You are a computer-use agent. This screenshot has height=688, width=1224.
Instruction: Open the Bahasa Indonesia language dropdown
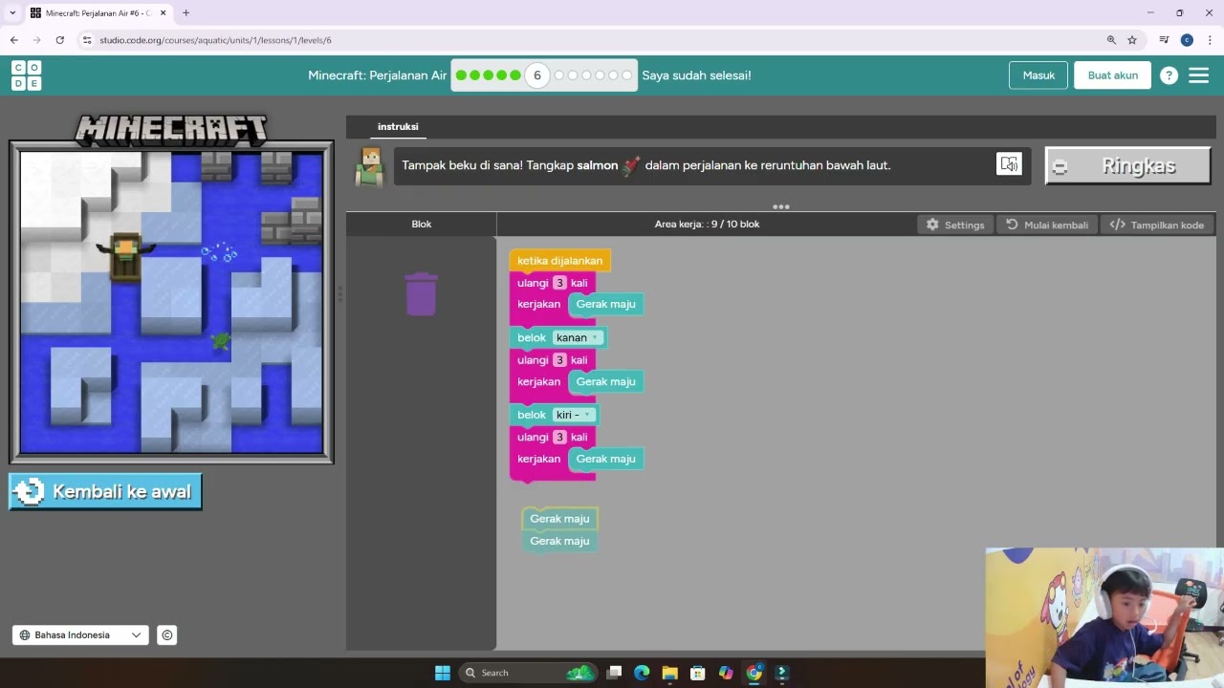point(80,634)
